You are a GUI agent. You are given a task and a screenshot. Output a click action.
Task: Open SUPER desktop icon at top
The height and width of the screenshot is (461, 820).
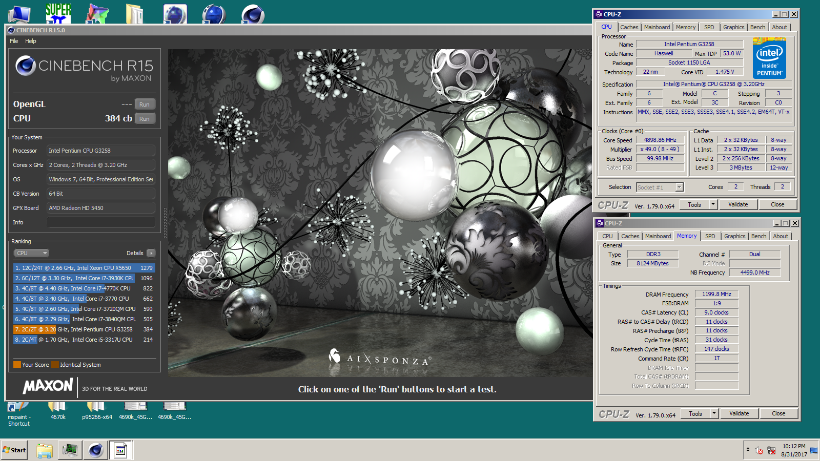tap(58, 13)
